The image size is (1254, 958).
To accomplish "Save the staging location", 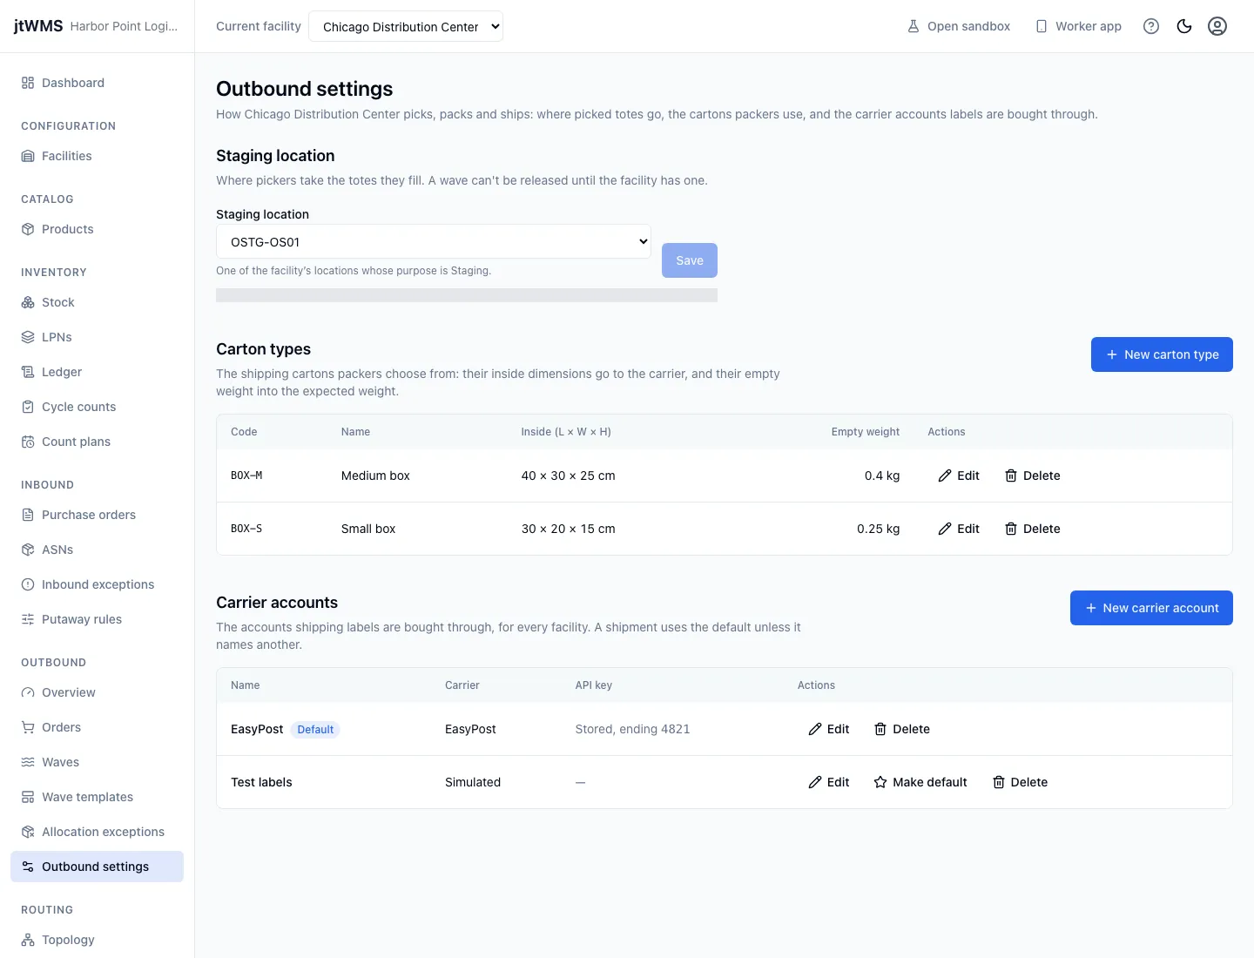I will 690,260.
